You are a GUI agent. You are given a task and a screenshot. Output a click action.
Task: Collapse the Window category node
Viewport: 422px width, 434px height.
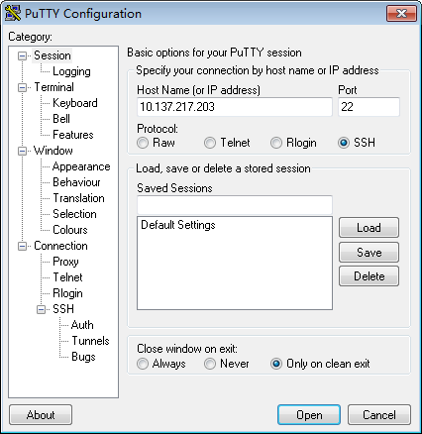tap(22, 151)
